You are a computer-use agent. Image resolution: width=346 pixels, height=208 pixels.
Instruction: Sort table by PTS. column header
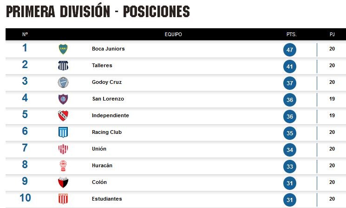[292, 34]
